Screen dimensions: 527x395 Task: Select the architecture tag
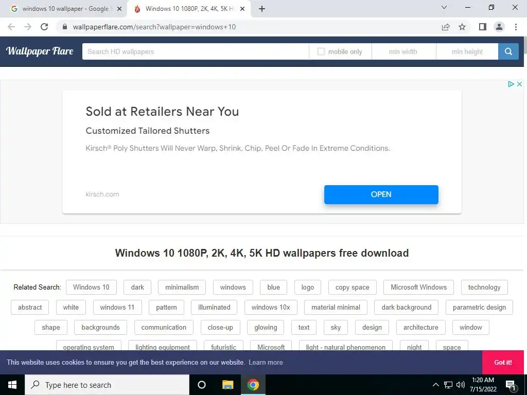421,328
